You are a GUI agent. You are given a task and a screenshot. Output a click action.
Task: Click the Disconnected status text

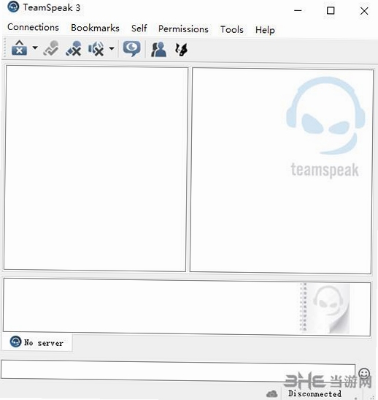(315, 393)
